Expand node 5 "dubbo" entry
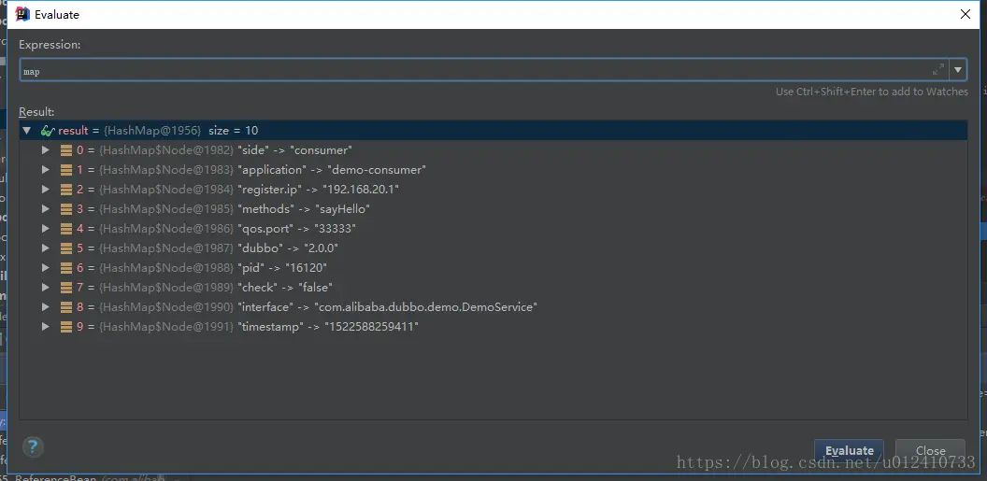Image resolution: width=987 pixels, height=481 pixels. [45, 248]
